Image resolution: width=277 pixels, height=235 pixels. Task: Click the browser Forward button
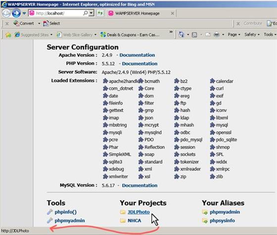(16, 13)
